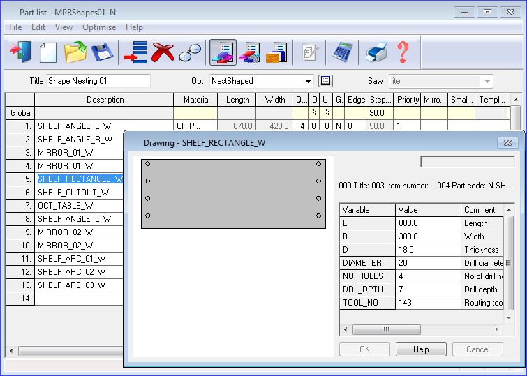Image resolution: width=527 pixels, height=376 pixels.
Task: Click horizontal scrollbar thumb in variable table
Action: tap(387, 329)
